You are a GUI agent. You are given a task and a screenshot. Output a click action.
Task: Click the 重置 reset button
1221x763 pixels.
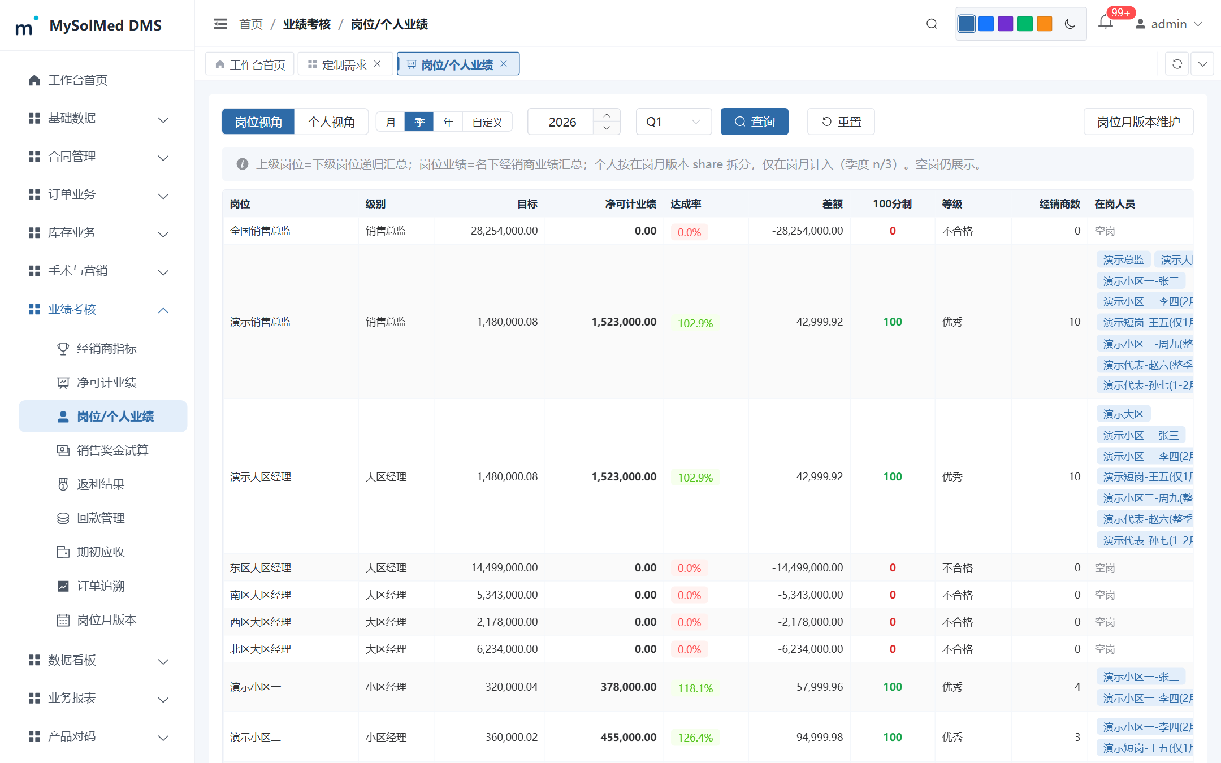pos(841,122)
